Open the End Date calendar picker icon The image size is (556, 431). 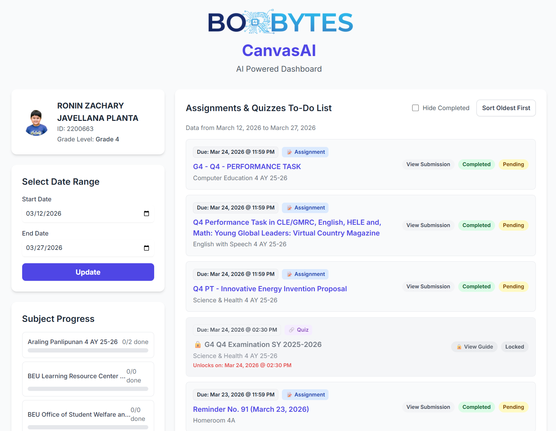[147, 248]
